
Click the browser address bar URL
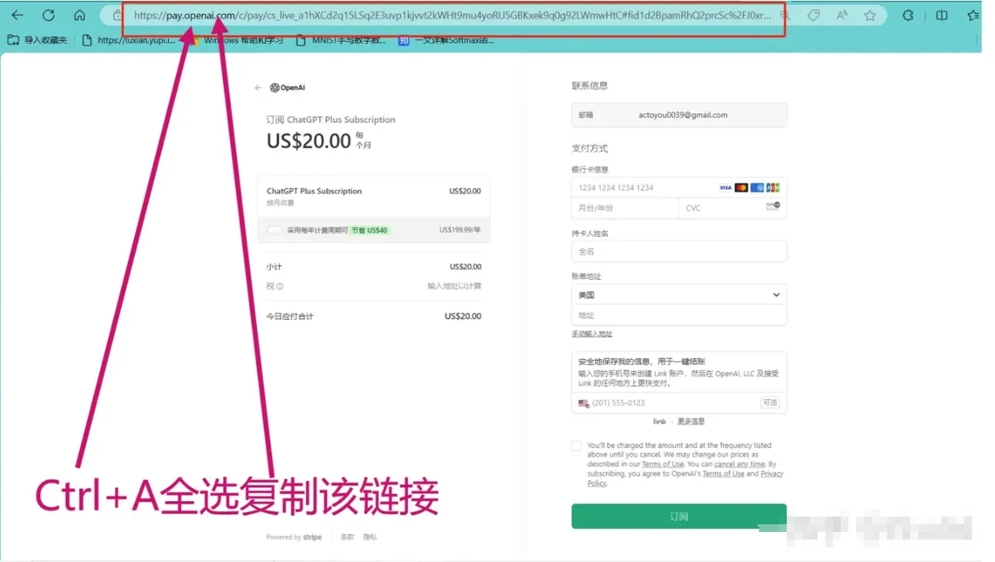(x=453, y=15)
